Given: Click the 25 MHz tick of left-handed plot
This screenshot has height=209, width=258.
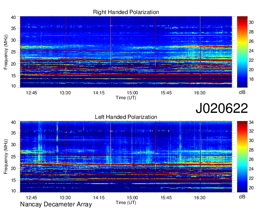Looking at the screenshot, I should (x=14, y=157).
